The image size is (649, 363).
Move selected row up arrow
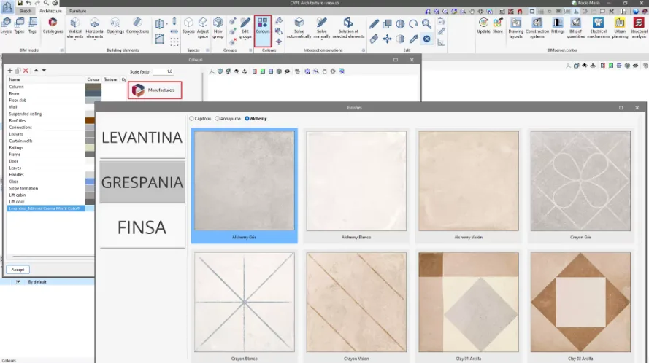click(x=36, y=70)
